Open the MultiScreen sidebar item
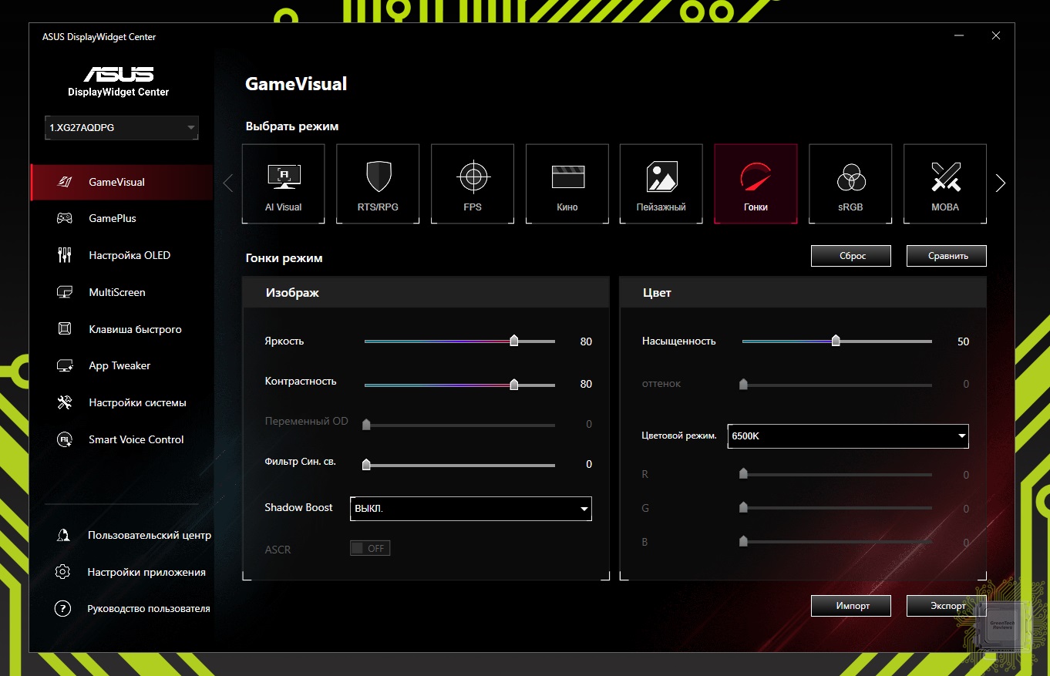Screen dimensions: 1050x676 click(116, 292)
